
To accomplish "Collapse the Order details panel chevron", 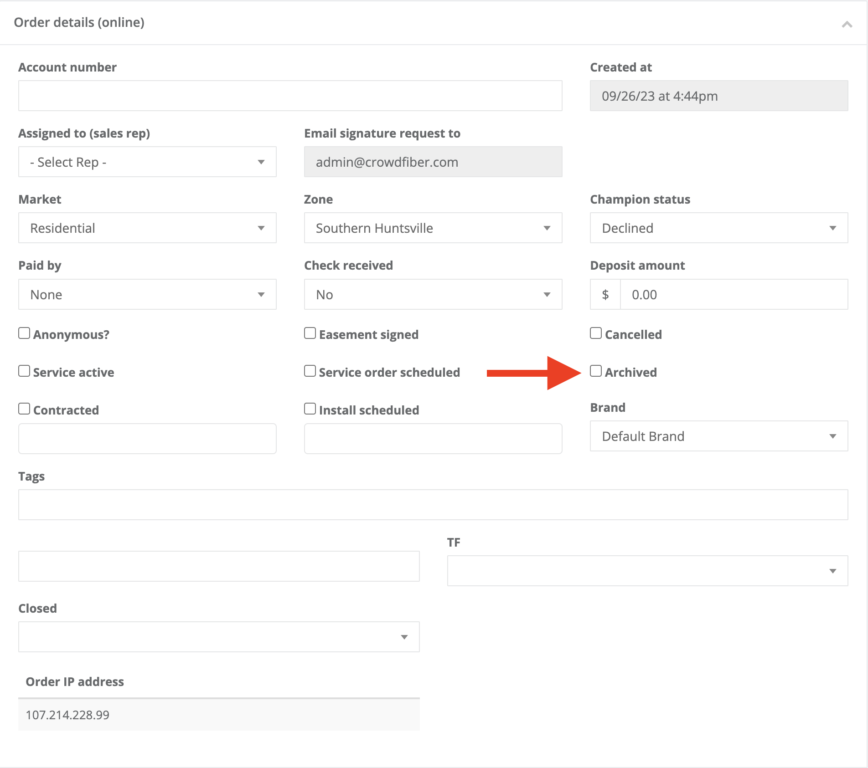I will 847,24.
